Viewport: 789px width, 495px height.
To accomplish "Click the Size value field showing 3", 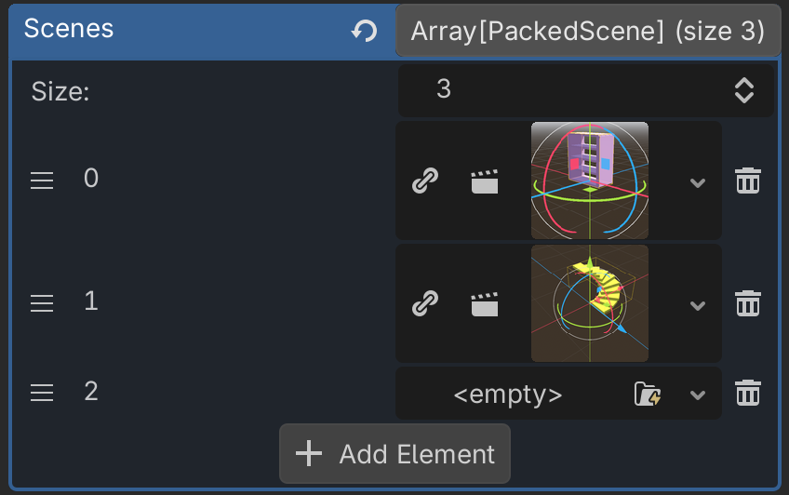I will 558,90.
